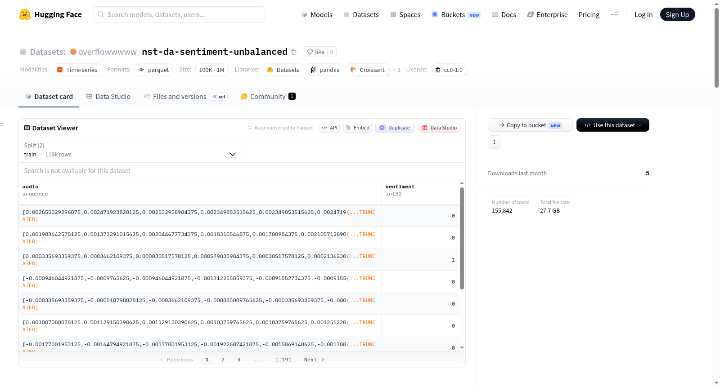Go to Datasets in top navigation
This screenshot has height=387, width=720.
tap(361, 14)
